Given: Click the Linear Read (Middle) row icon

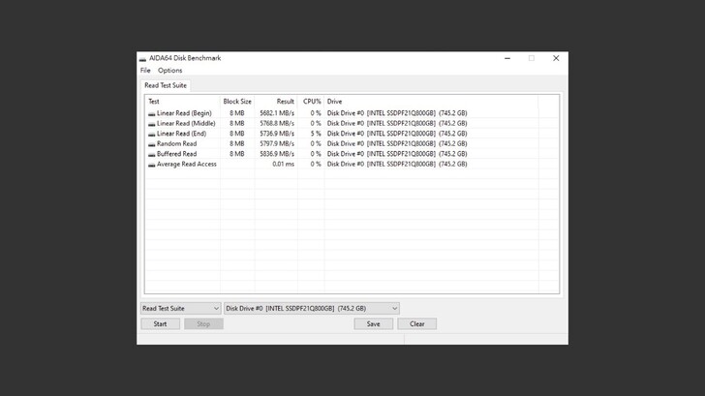Looking at the screenshot, I should (x=151, y=124).
